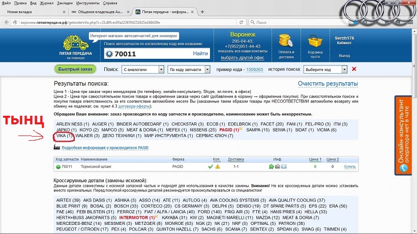Viewport: 417px width, 234px height.
Task: Click the green puzzle piece icon in row
Action: pyautogui.click(x=272, y=166)
